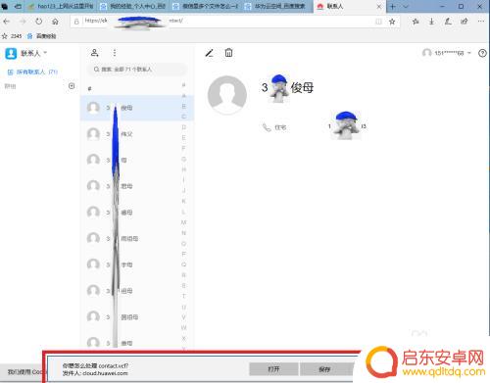
Task: Open the help question mark icon
Action: (482, 53)
